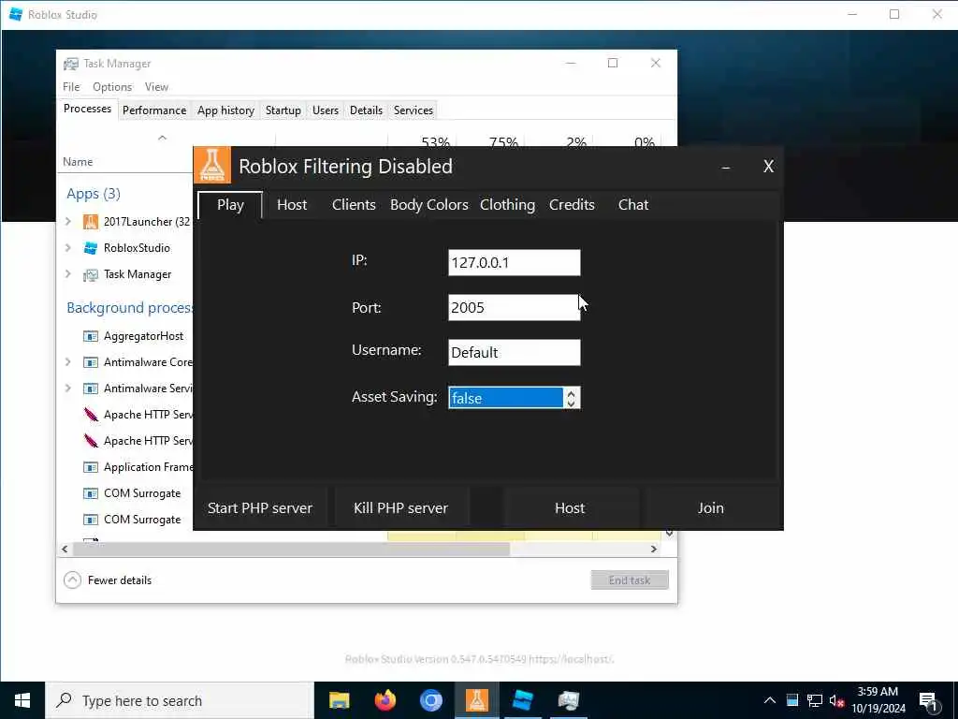
Task: Select the Asset Saving false value
Action: 505,398
